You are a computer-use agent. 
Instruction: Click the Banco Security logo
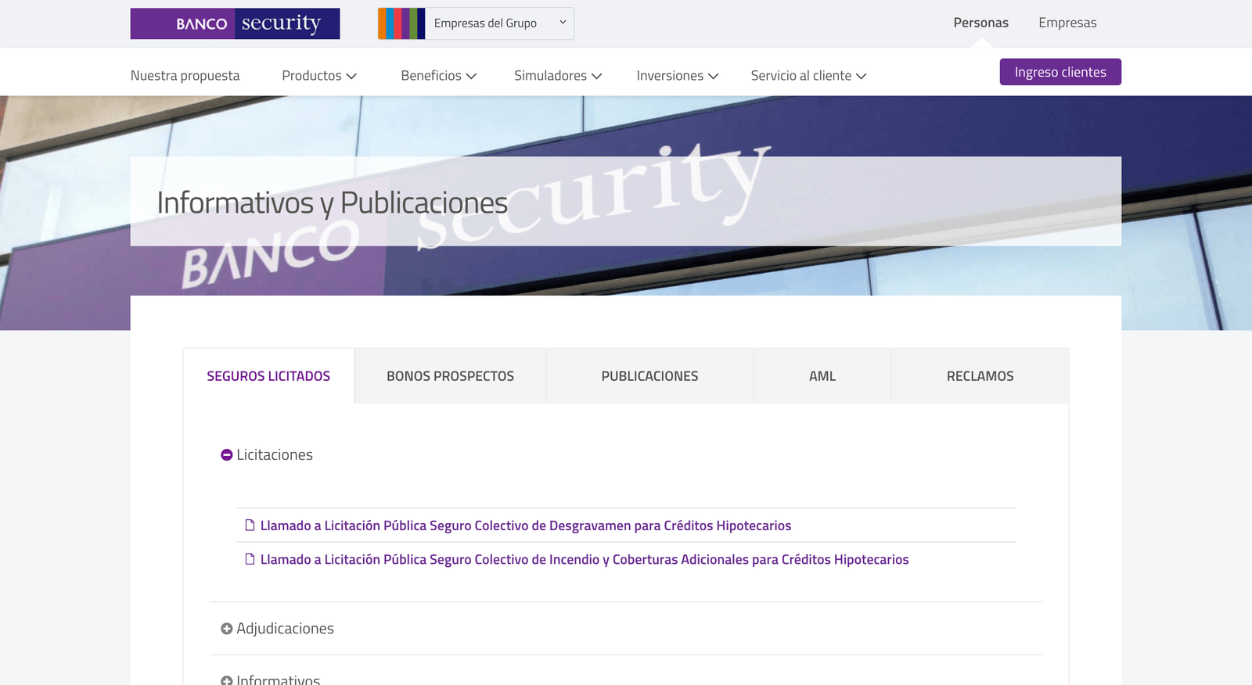(235, 23)
